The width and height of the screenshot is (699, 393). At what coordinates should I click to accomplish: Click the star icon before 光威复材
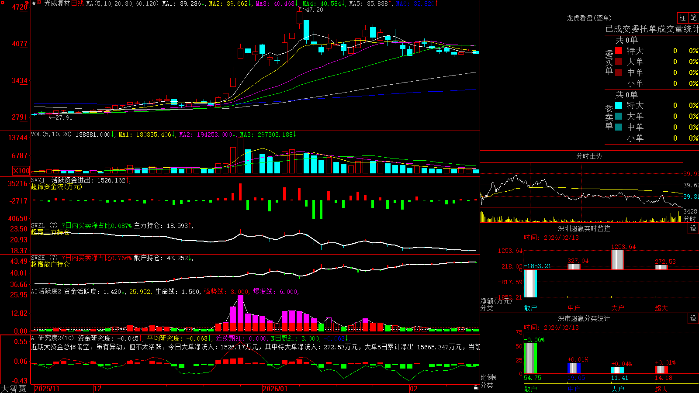[34, 3]
